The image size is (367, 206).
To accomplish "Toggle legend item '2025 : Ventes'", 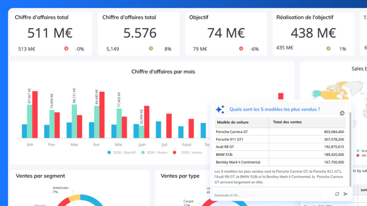I will pyautogui.click(x=187, y=152).
